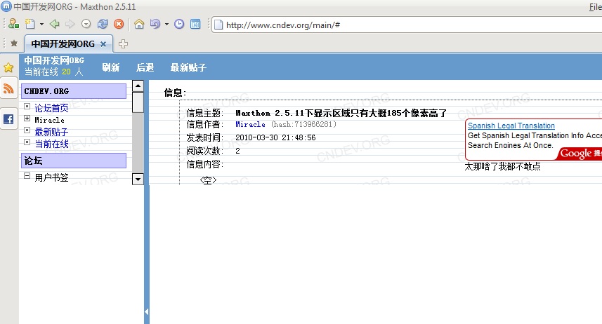
Task: Click the address bar URL field
Action: [407, 25]
